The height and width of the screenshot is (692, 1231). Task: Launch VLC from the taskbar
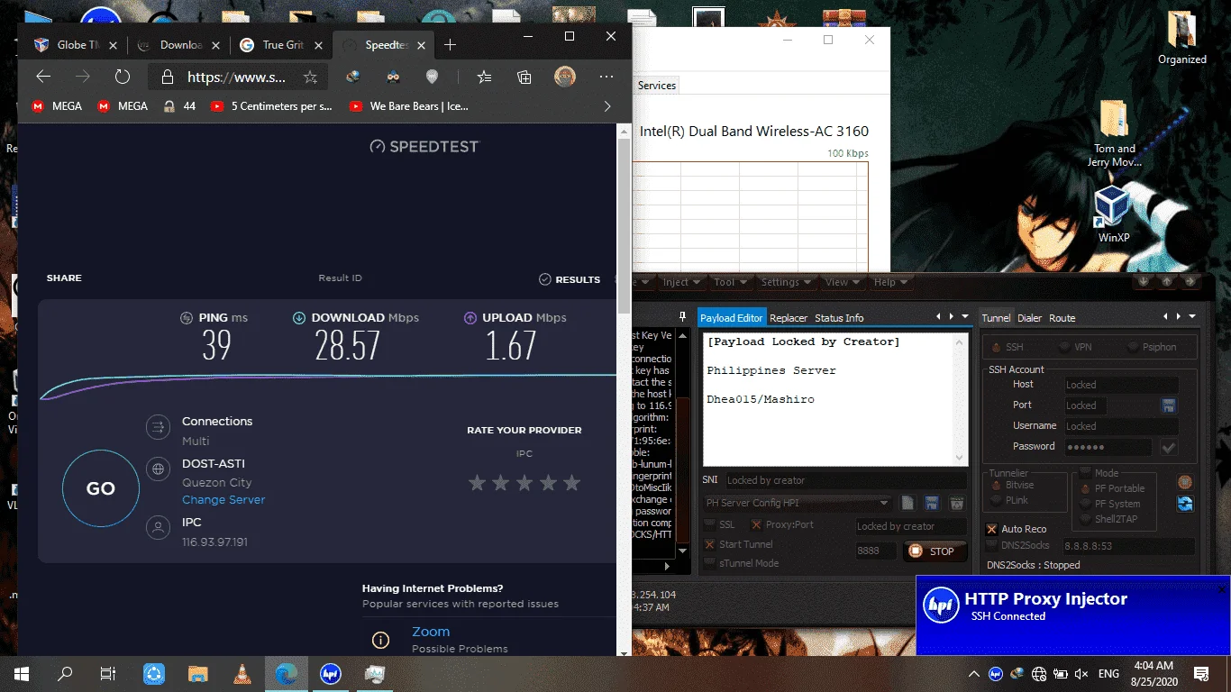[242, 673]
